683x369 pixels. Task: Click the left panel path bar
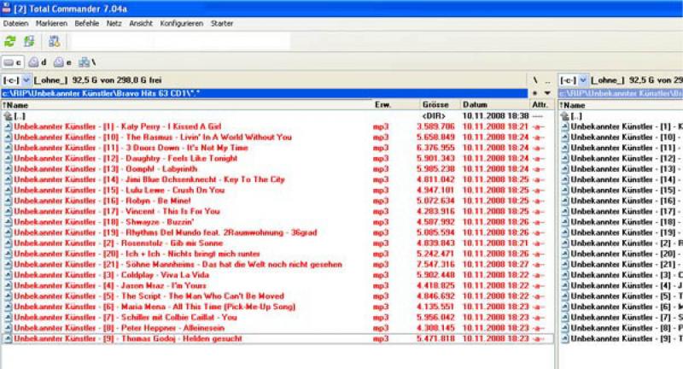point(265,93)
